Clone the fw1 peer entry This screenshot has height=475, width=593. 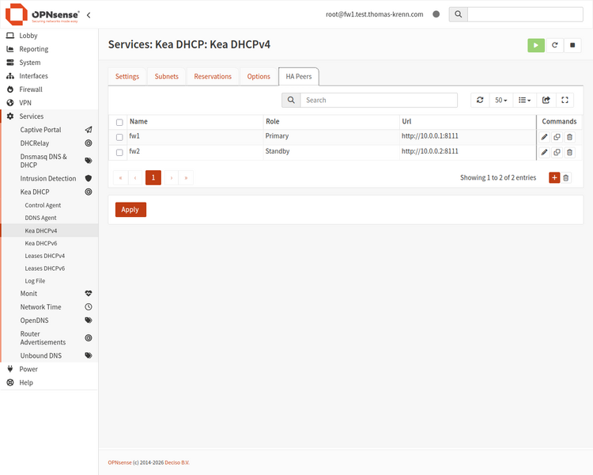tap(557, 137)
